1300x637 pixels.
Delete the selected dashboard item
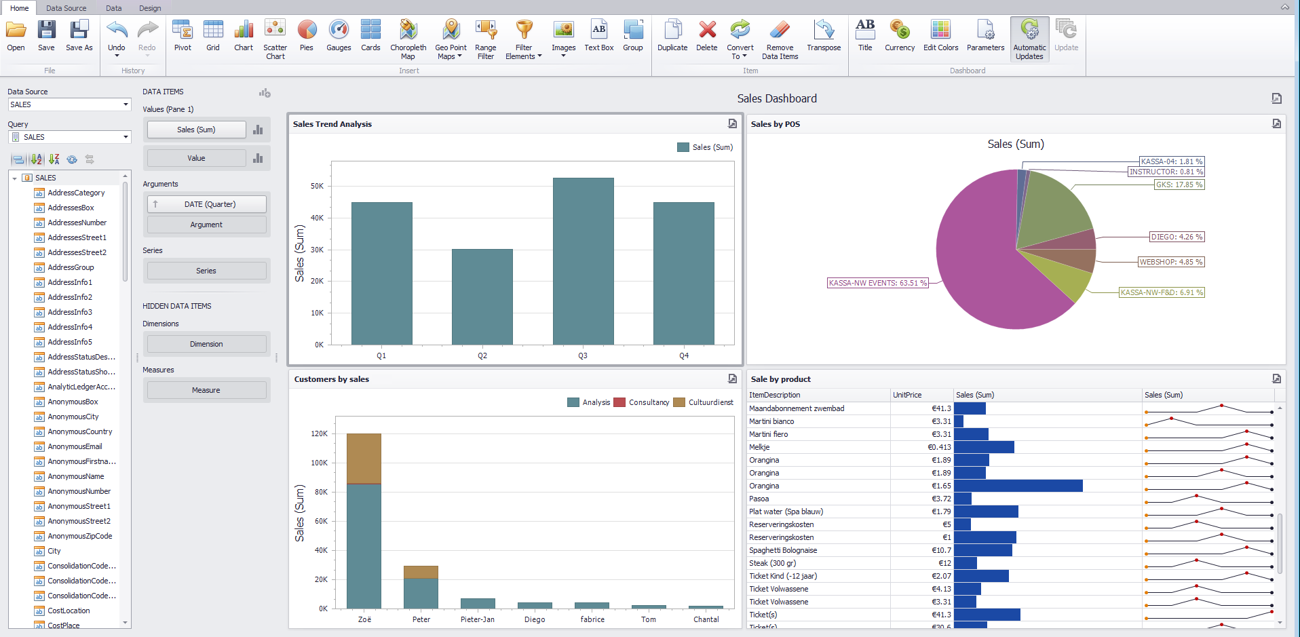(x=707, y=36)
